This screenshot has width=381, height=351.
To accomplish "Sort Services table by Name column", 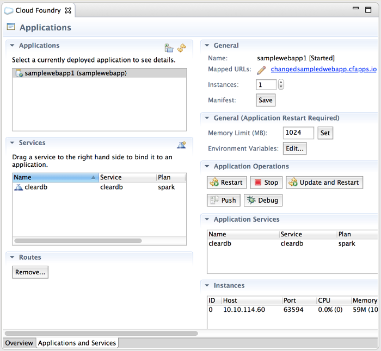I will (x=56, y=177).
